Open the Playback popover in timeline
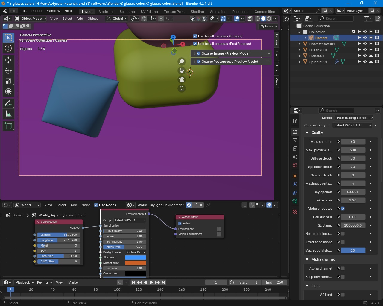383x306 pixels. coord(24,282)
